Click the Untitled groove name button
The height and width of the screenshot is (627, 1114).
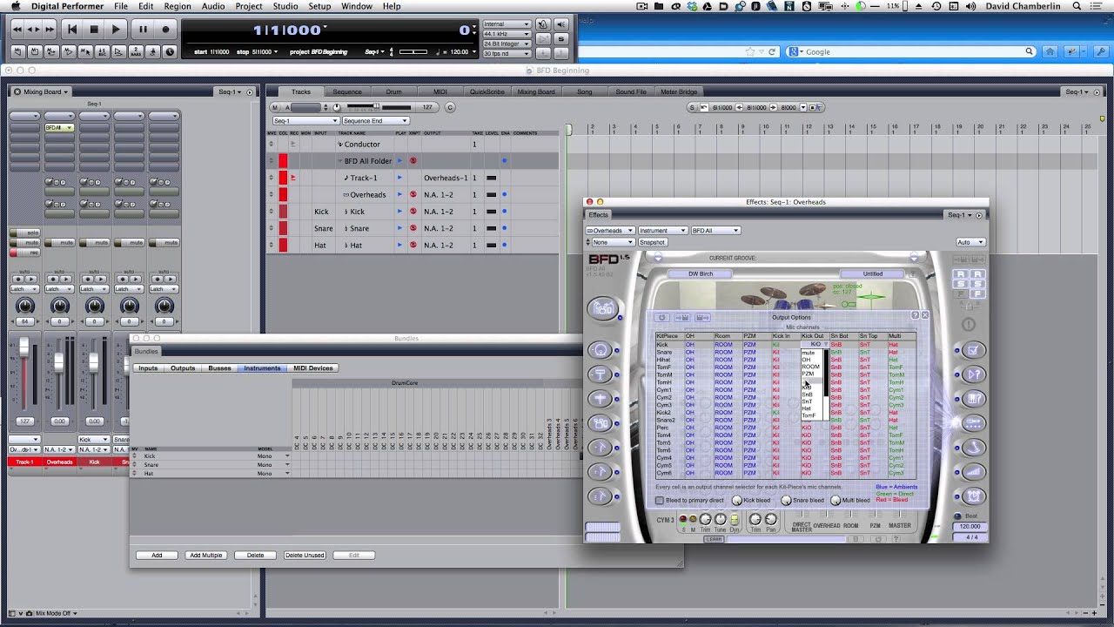point(873,273)
